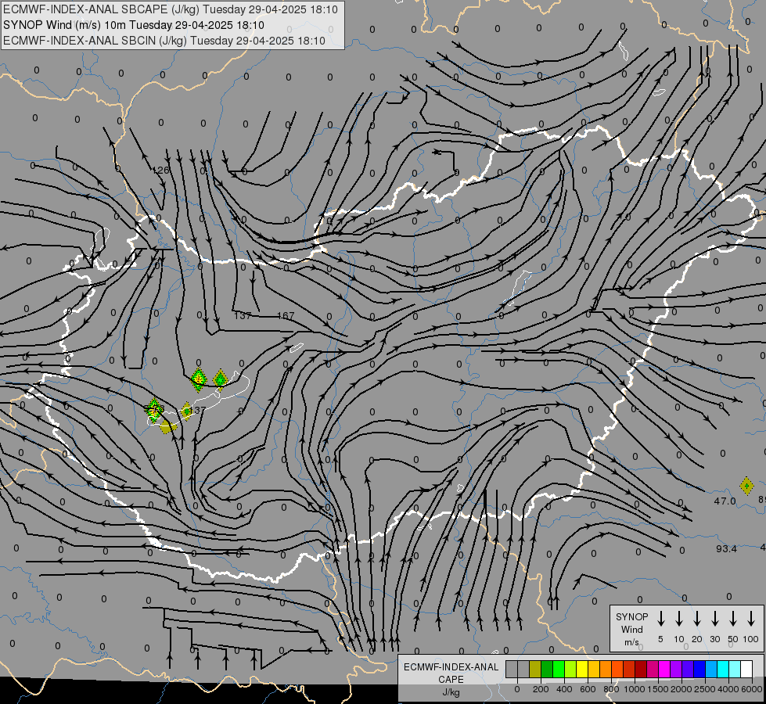Pick the dark green swatch in the CAPE legend

pyautogui.click(x=547, y=670)
